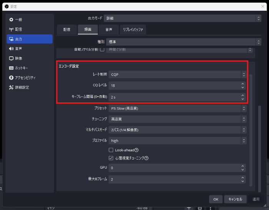This screenshot has width=269, height=210.
Task: Switch to the 音声 tab in output settings
Action: (109, 30)
